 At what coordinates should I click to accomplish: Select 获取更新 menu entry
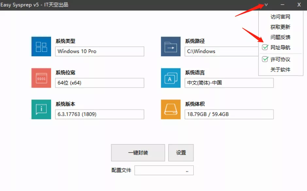pos(280,27)
